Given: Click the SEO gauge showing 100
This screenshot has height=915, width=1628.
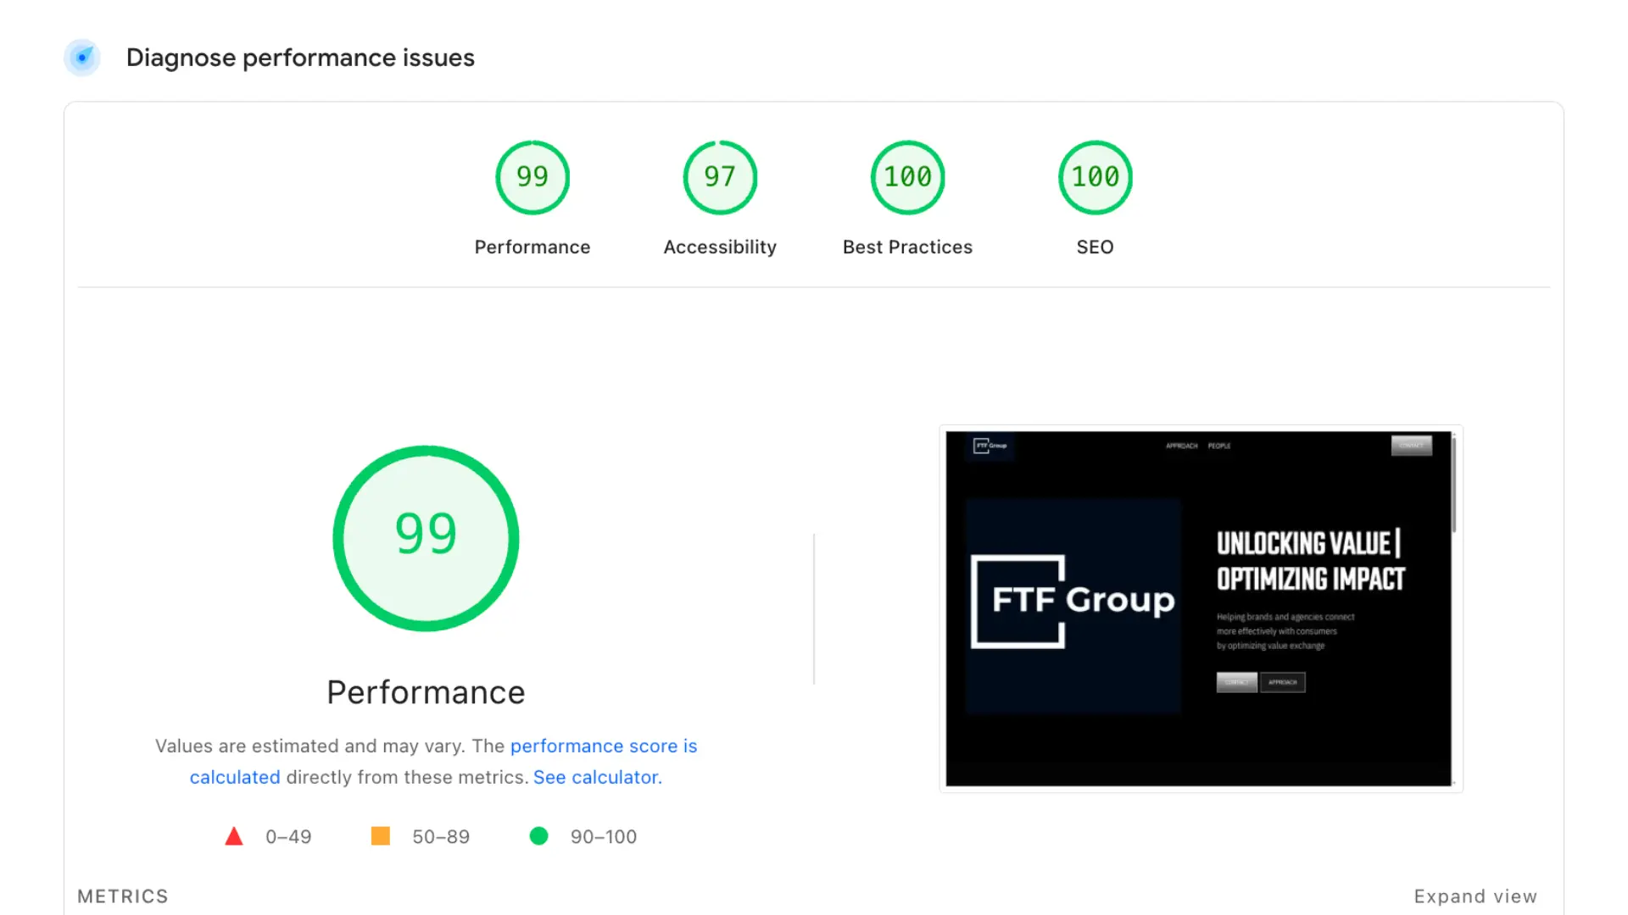Looking at the screenshot, I should point(1095,177).
